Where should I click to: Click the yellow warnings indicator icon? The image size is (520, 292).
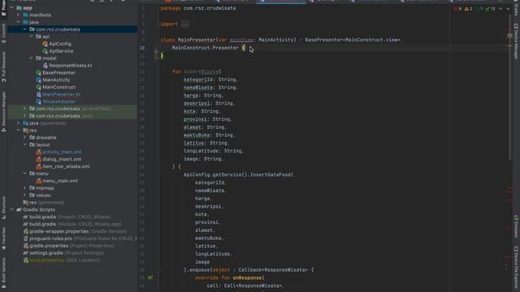point(466,9)
